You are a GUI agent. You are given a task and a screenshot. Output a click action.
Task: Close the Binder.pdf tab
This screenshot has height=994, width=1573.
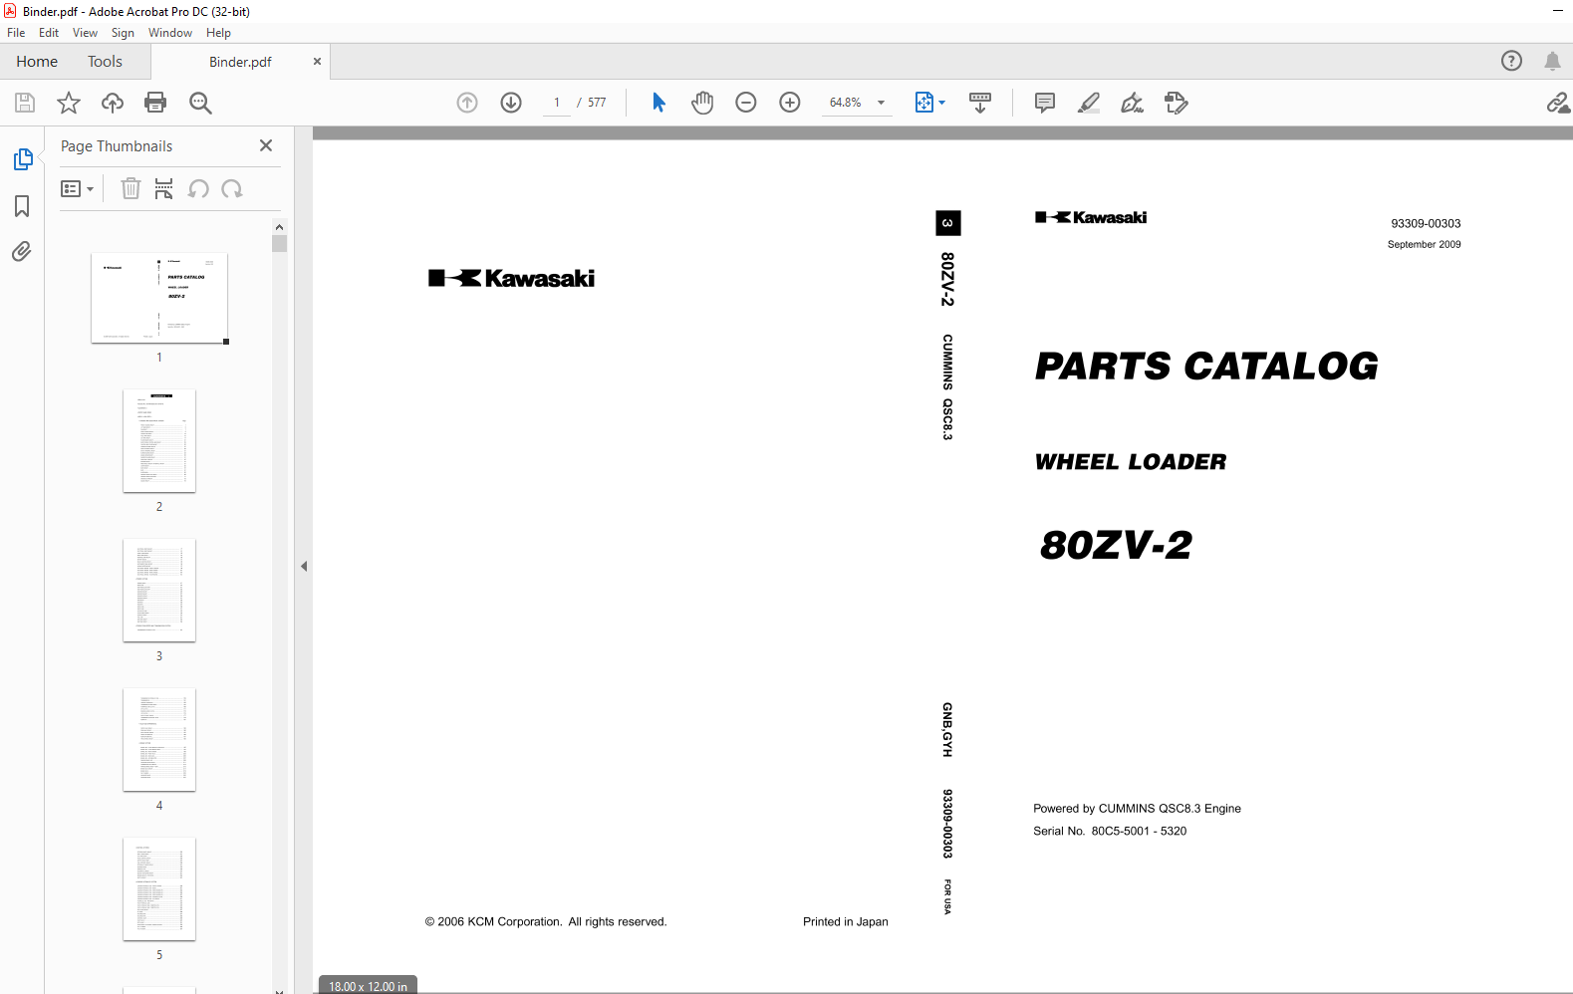click(317, 62)
